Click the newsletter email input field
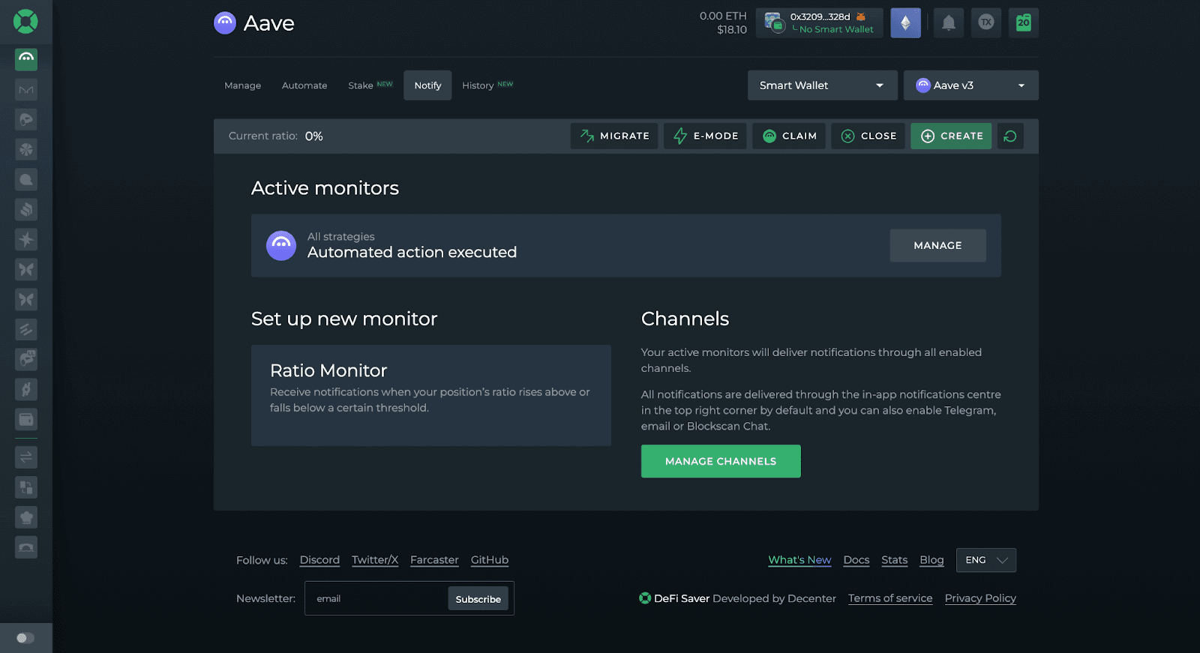This screenshot has width=1200, height=653. tap(375, 598)
